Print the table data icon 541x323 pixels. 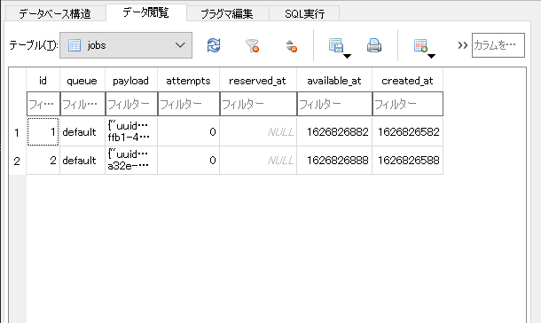click(x=374, y=45)
